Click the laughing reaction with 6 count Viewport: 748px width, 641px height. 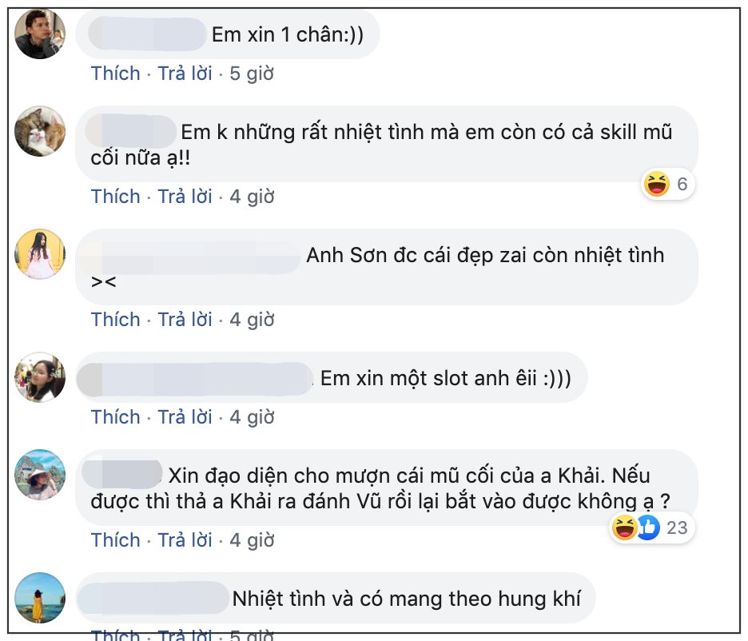[656, 185]
